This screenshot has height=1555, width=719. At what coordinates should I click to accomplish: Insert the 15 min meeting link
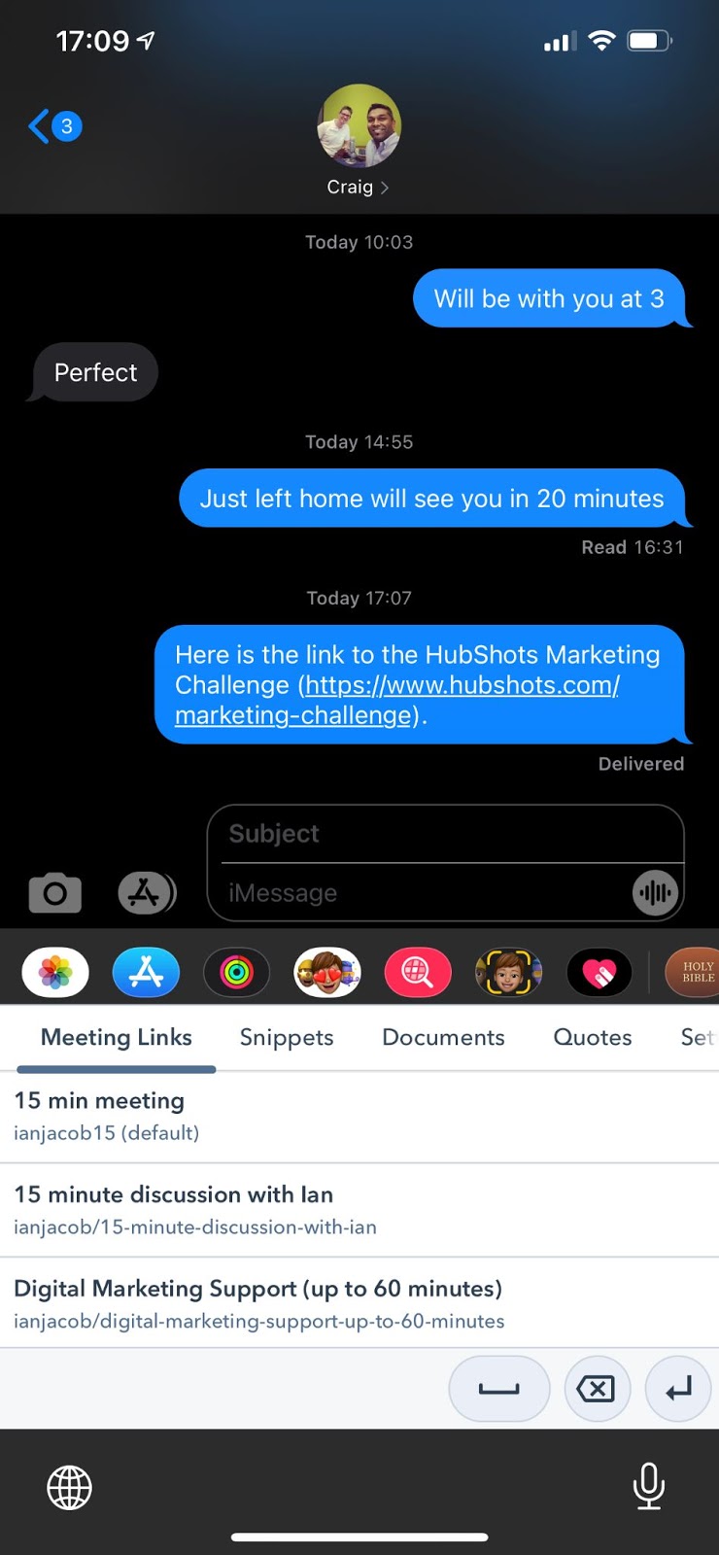point(359,1116)
